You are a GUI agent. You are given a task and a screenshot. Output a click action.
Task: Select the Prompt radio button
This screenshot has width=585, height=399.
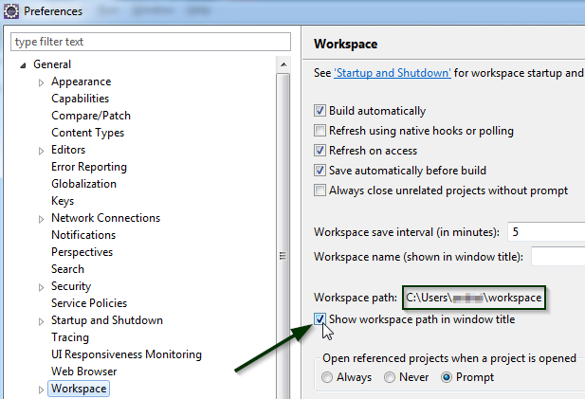coord(447,377)
